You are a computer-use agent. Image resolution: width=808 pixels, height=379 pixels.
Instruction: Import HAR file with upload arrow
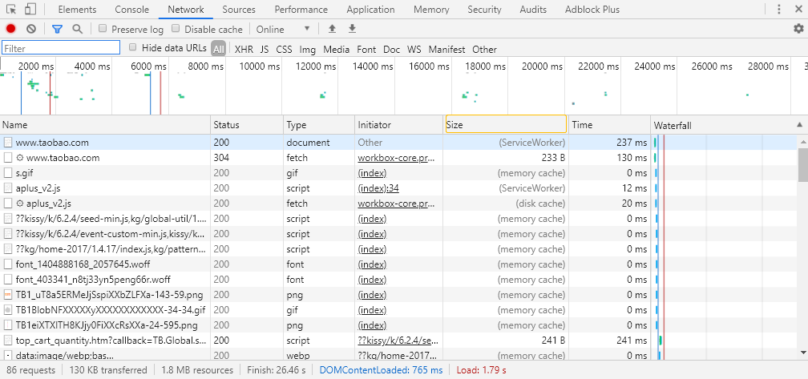pyautogui.click(x=333, y=29)
